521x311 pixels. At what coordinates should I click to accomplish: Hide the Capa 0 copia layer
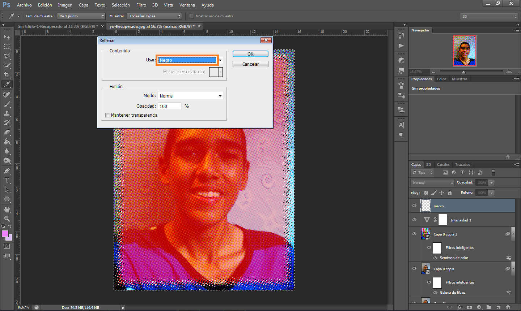tap(414, 269)
